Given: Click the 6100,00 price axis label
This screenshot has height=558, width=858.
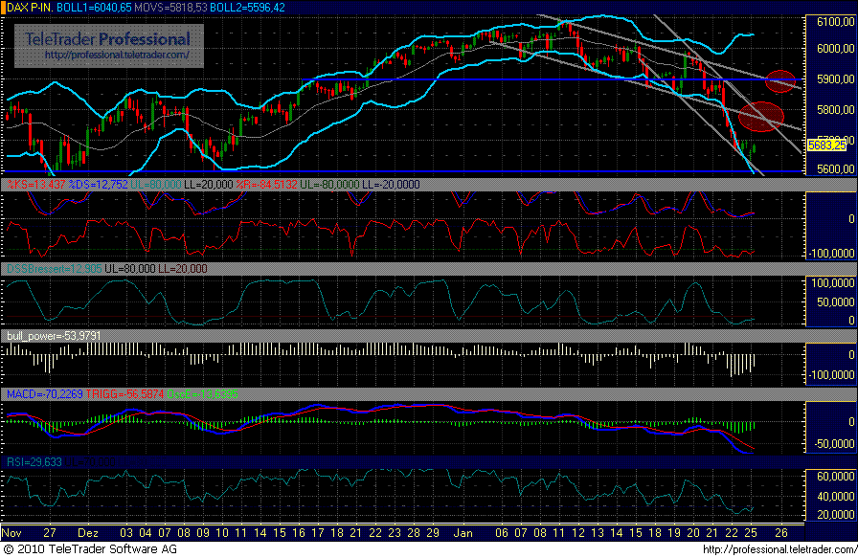Looking at the screenshot, I should click(x=836, y=22).
